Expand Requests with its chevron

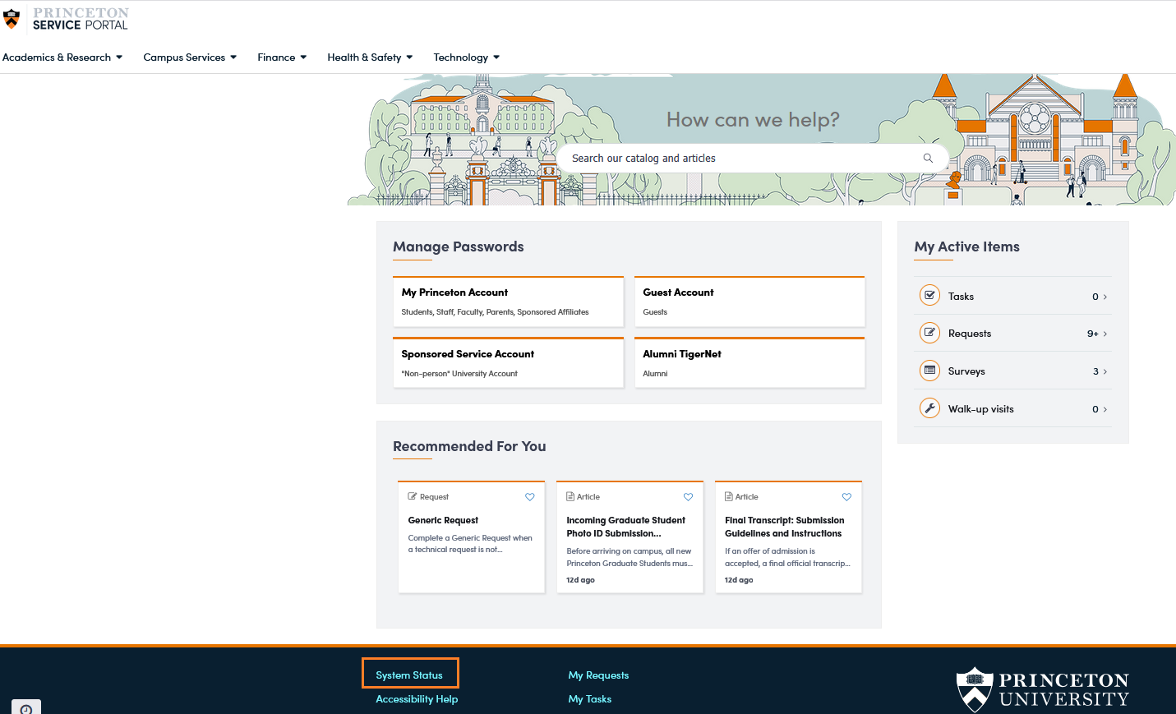pos(1105,334)
